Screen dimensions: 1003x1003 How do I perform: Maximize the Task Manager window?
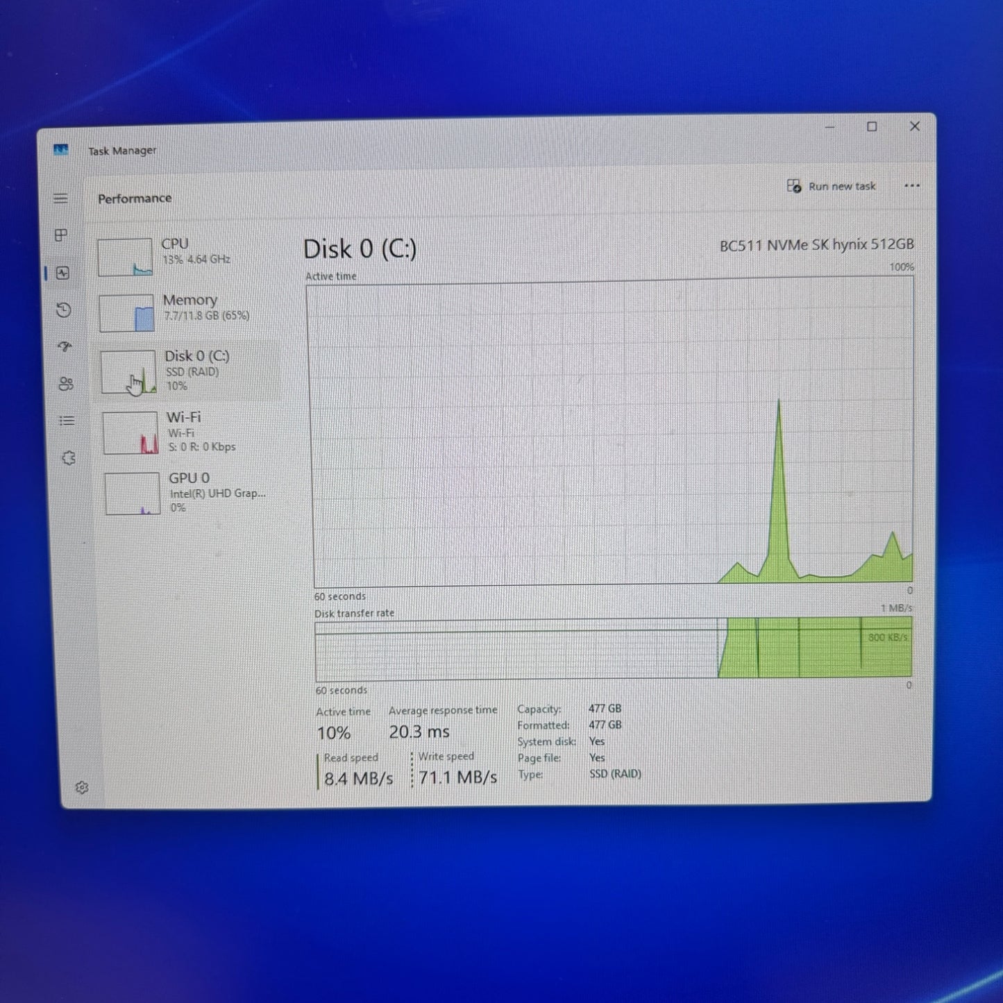pyautogui.click(x=872, y=127)
